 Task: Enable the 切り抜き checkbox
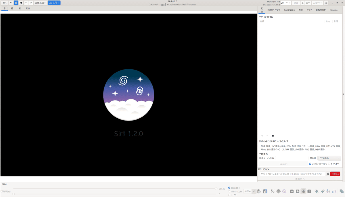[2, 192]
